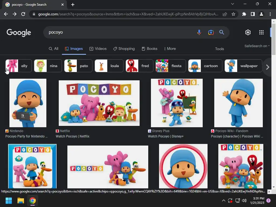Toggle the Chrome side panel
The height and width of the screenshot is (207, 276).
(253, 14)
